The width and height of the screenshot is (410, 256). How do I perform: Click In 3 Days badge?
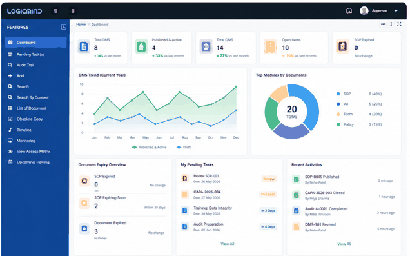(268, 210)
